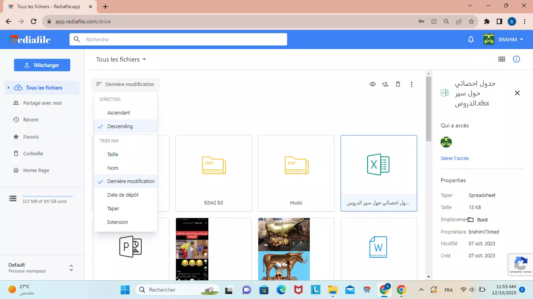533x299 pixels.
Task: Open the Gérer l'accès link
Action: pyautogui.click(x=455, y=158)
